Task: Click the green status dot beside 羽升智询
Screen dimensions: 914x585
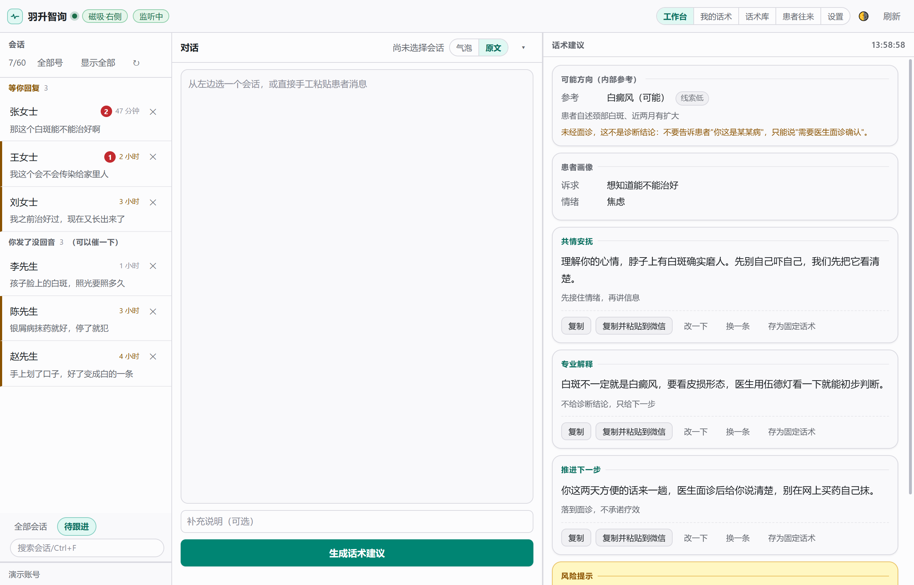Action: coord(75,16)
